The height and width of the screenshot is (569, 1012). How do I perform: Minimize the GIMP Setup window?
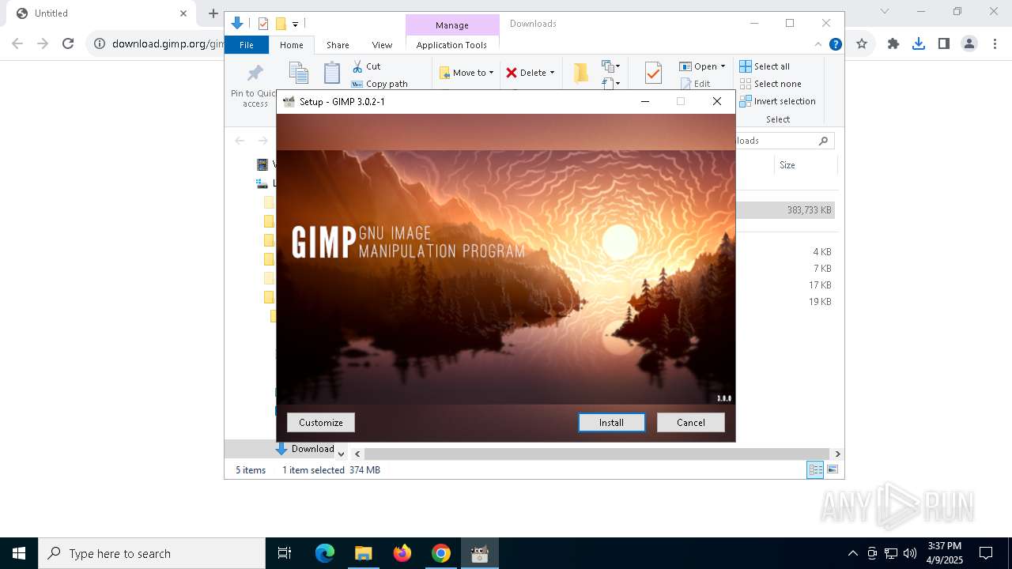click(645, 101)
